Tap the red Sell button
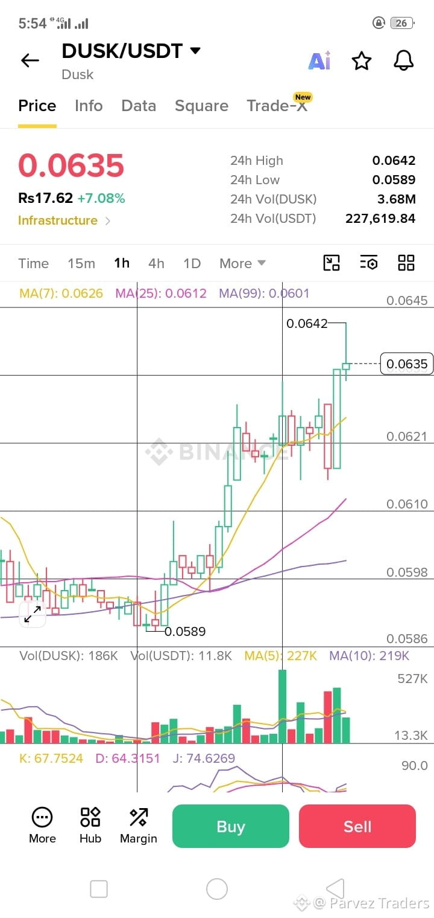434x918 pixels. click(357, 826)
